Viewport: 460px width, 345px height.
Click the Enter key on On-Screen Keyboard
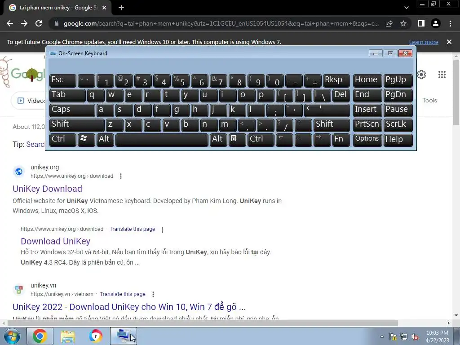coord(327,110)
